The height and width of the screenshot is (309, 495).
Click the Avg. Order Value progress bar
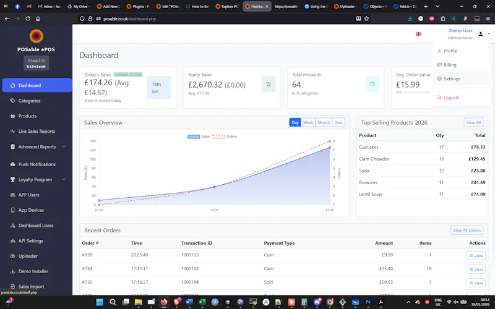(413, 92)
